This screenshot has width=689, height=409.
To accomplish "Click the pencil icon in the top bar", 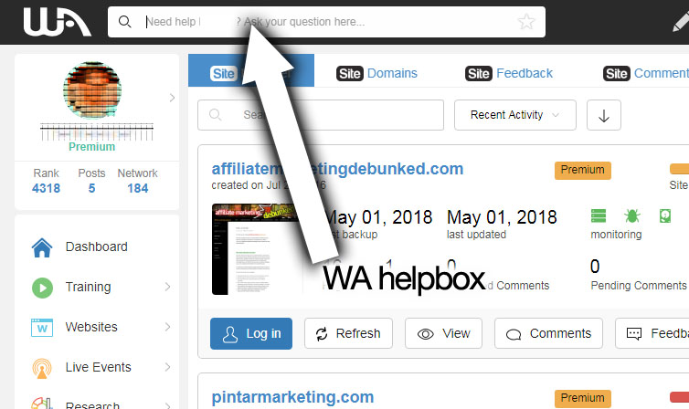I will click(x=681, y=22).
